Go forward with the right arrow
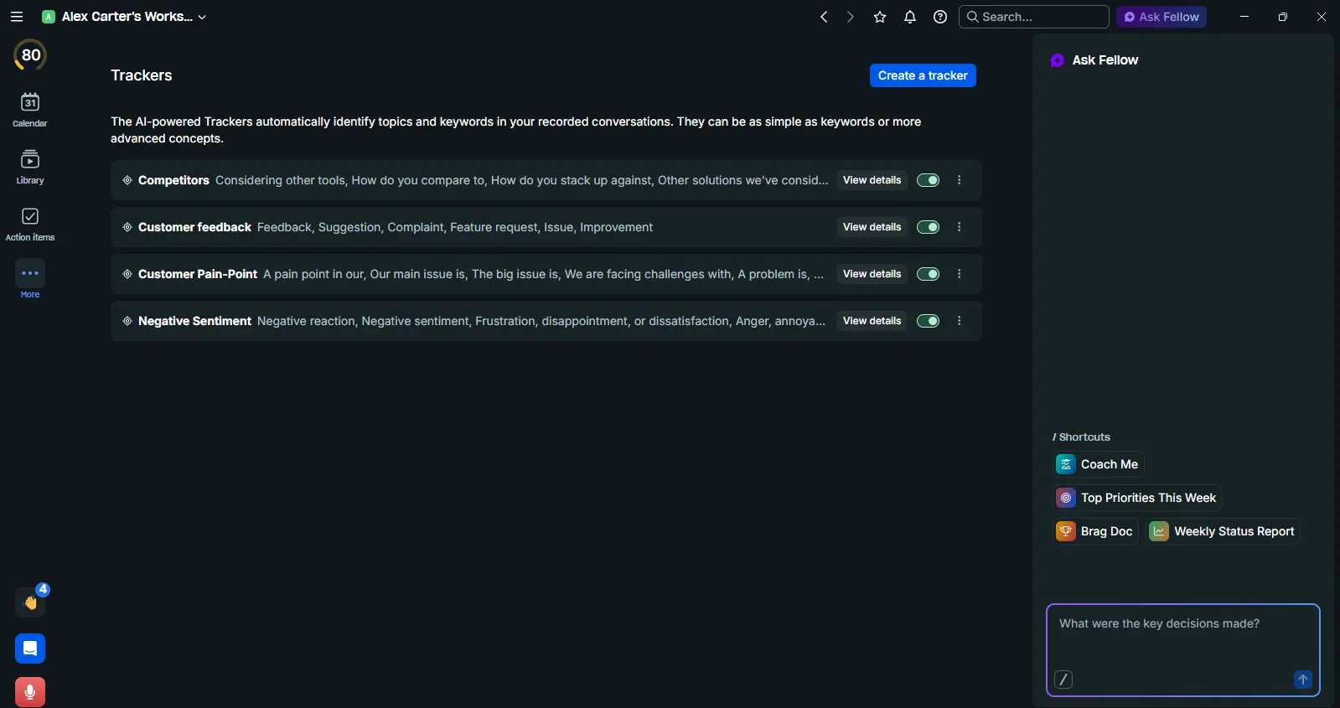 point(851,17)
